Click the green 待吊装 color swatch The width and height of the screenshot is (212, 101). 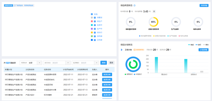click(x=92, y=36)
